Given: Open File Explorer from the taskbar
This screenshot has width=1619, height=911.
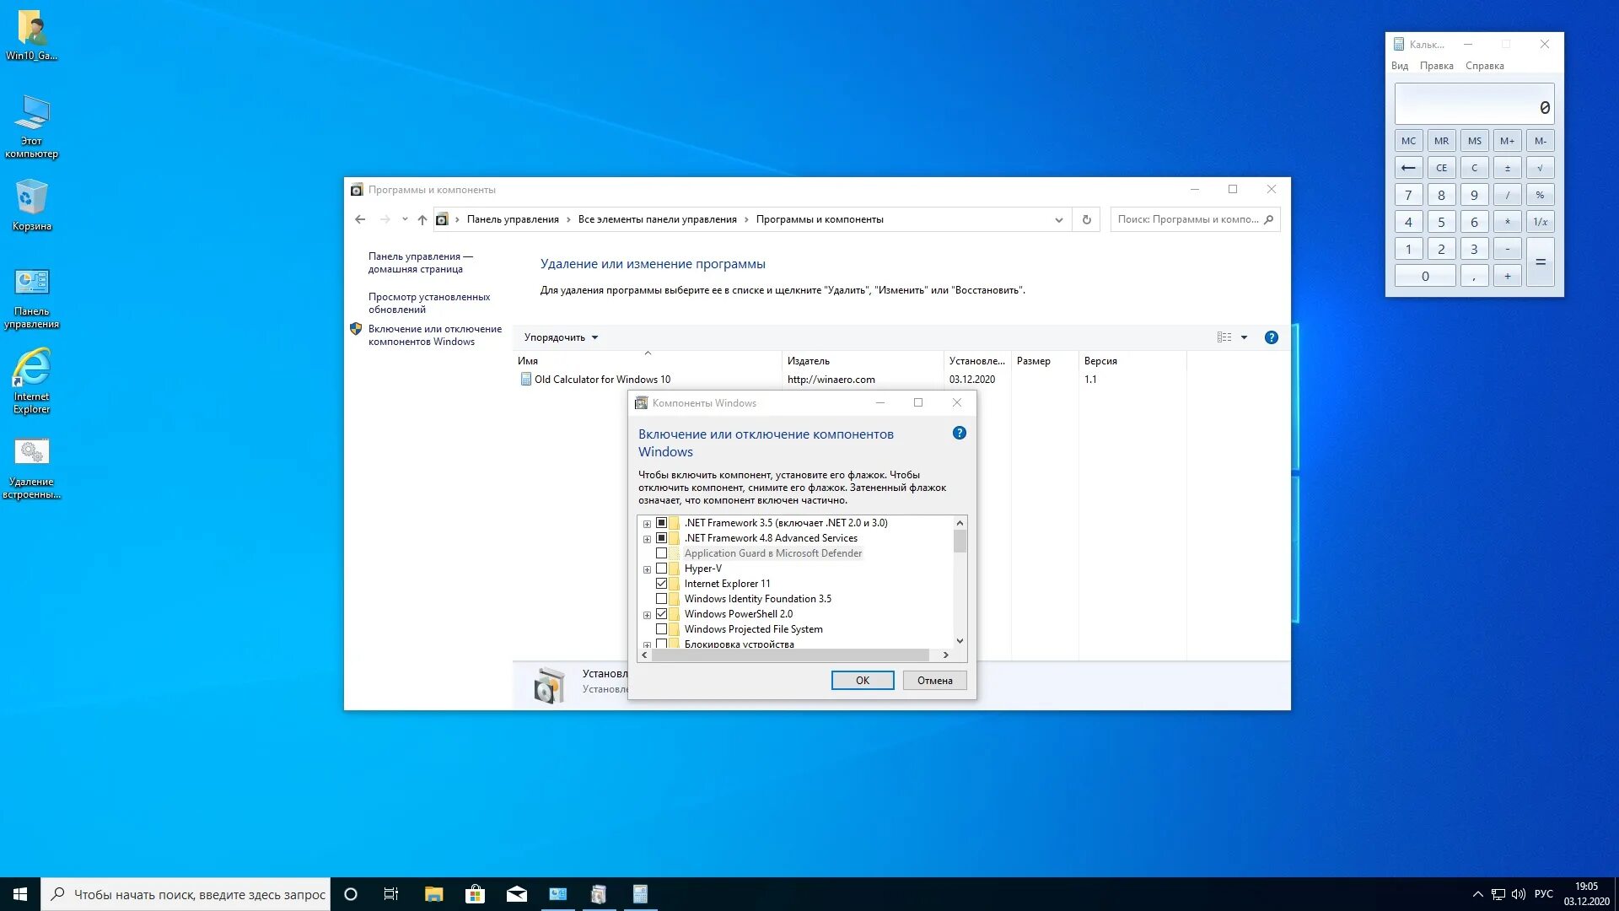Looking at the screenshot, I should pos(433,893).
